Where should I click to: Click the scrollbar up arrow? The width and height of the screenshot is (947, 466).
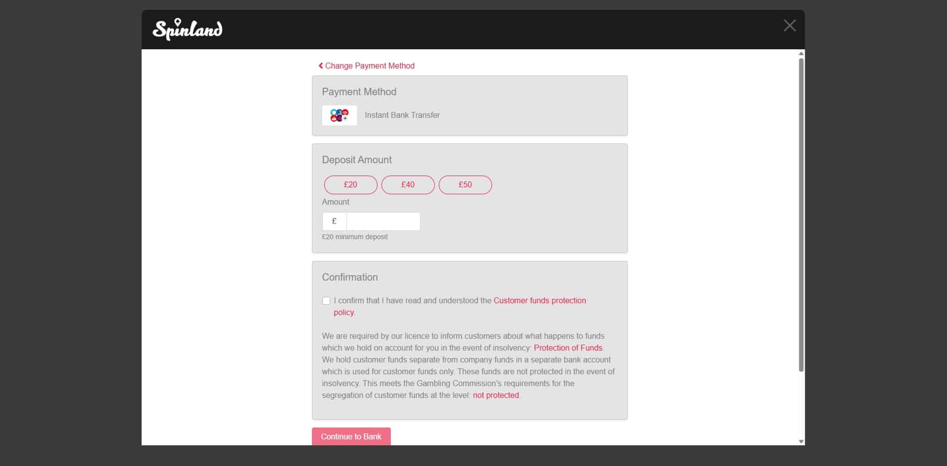[801, 53]
